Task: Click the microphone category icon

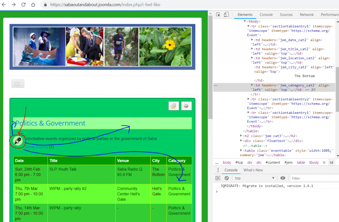Action: point(18,141)
